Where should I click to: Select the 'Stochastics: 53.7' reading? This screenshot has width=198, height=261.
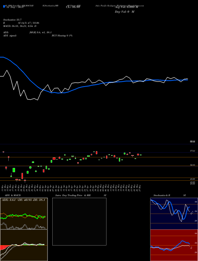12,20
